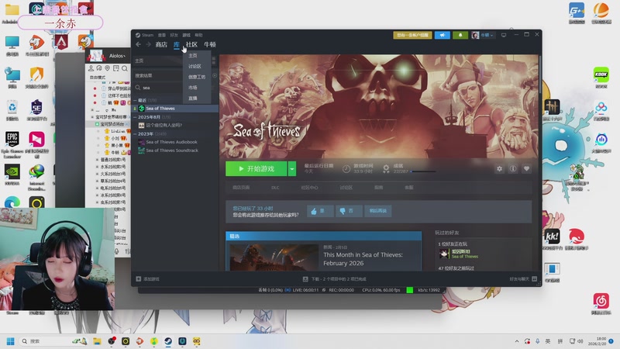Image resolution: width=620 pixels, height=349 pixels.
Task: Add Sea of Thieves to favorites heart
Action: point(526,168)
